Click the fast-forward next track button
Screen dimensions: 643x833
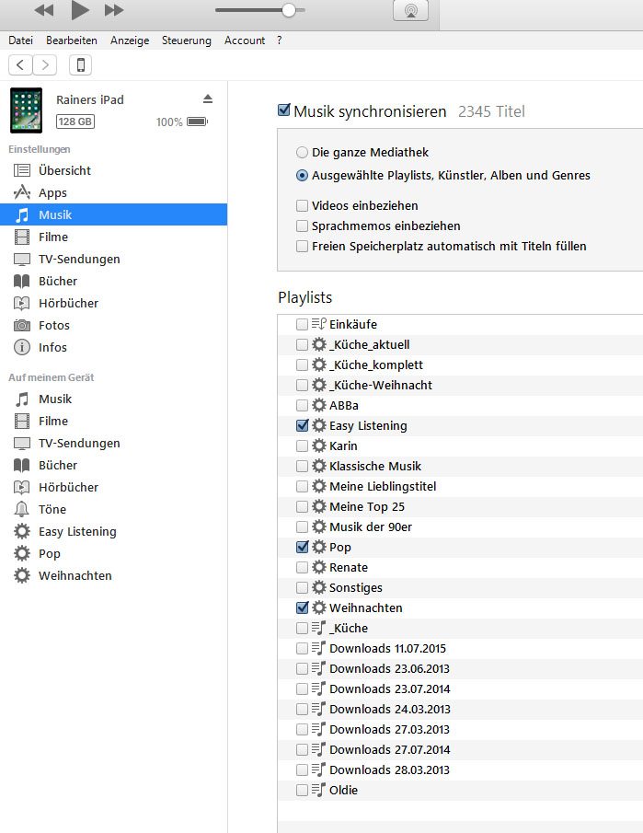coord(114,9)
